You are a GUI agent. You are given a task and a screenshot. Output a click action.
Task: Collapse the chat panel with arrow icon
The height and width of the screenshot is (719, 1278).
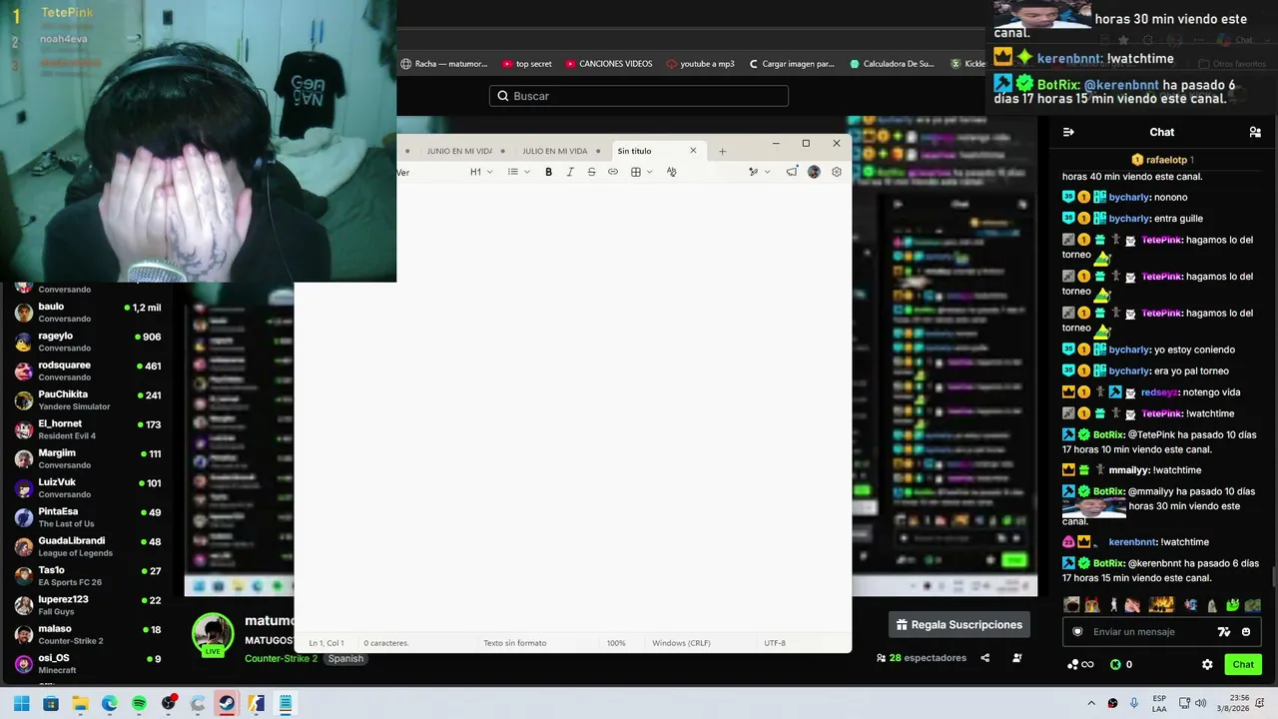pyautogui.click(x=1068, y=132)
